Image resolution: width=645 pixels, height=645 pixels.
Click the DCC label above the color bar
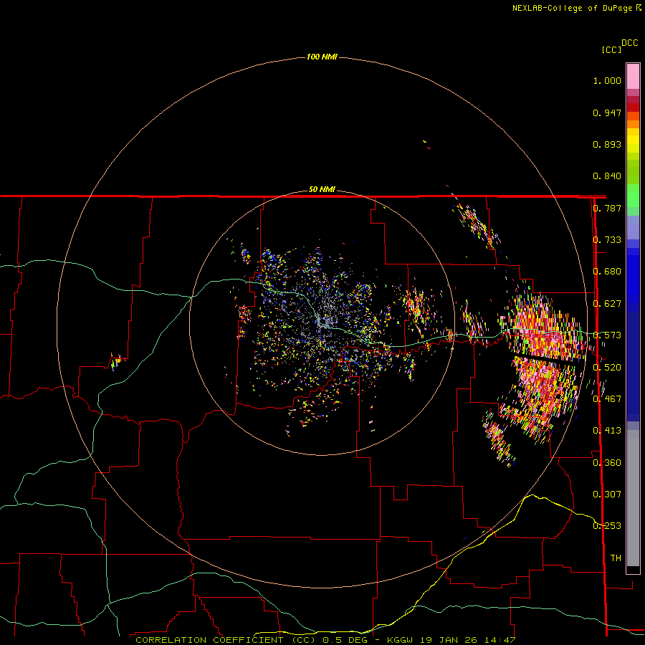tap(630, 43)
